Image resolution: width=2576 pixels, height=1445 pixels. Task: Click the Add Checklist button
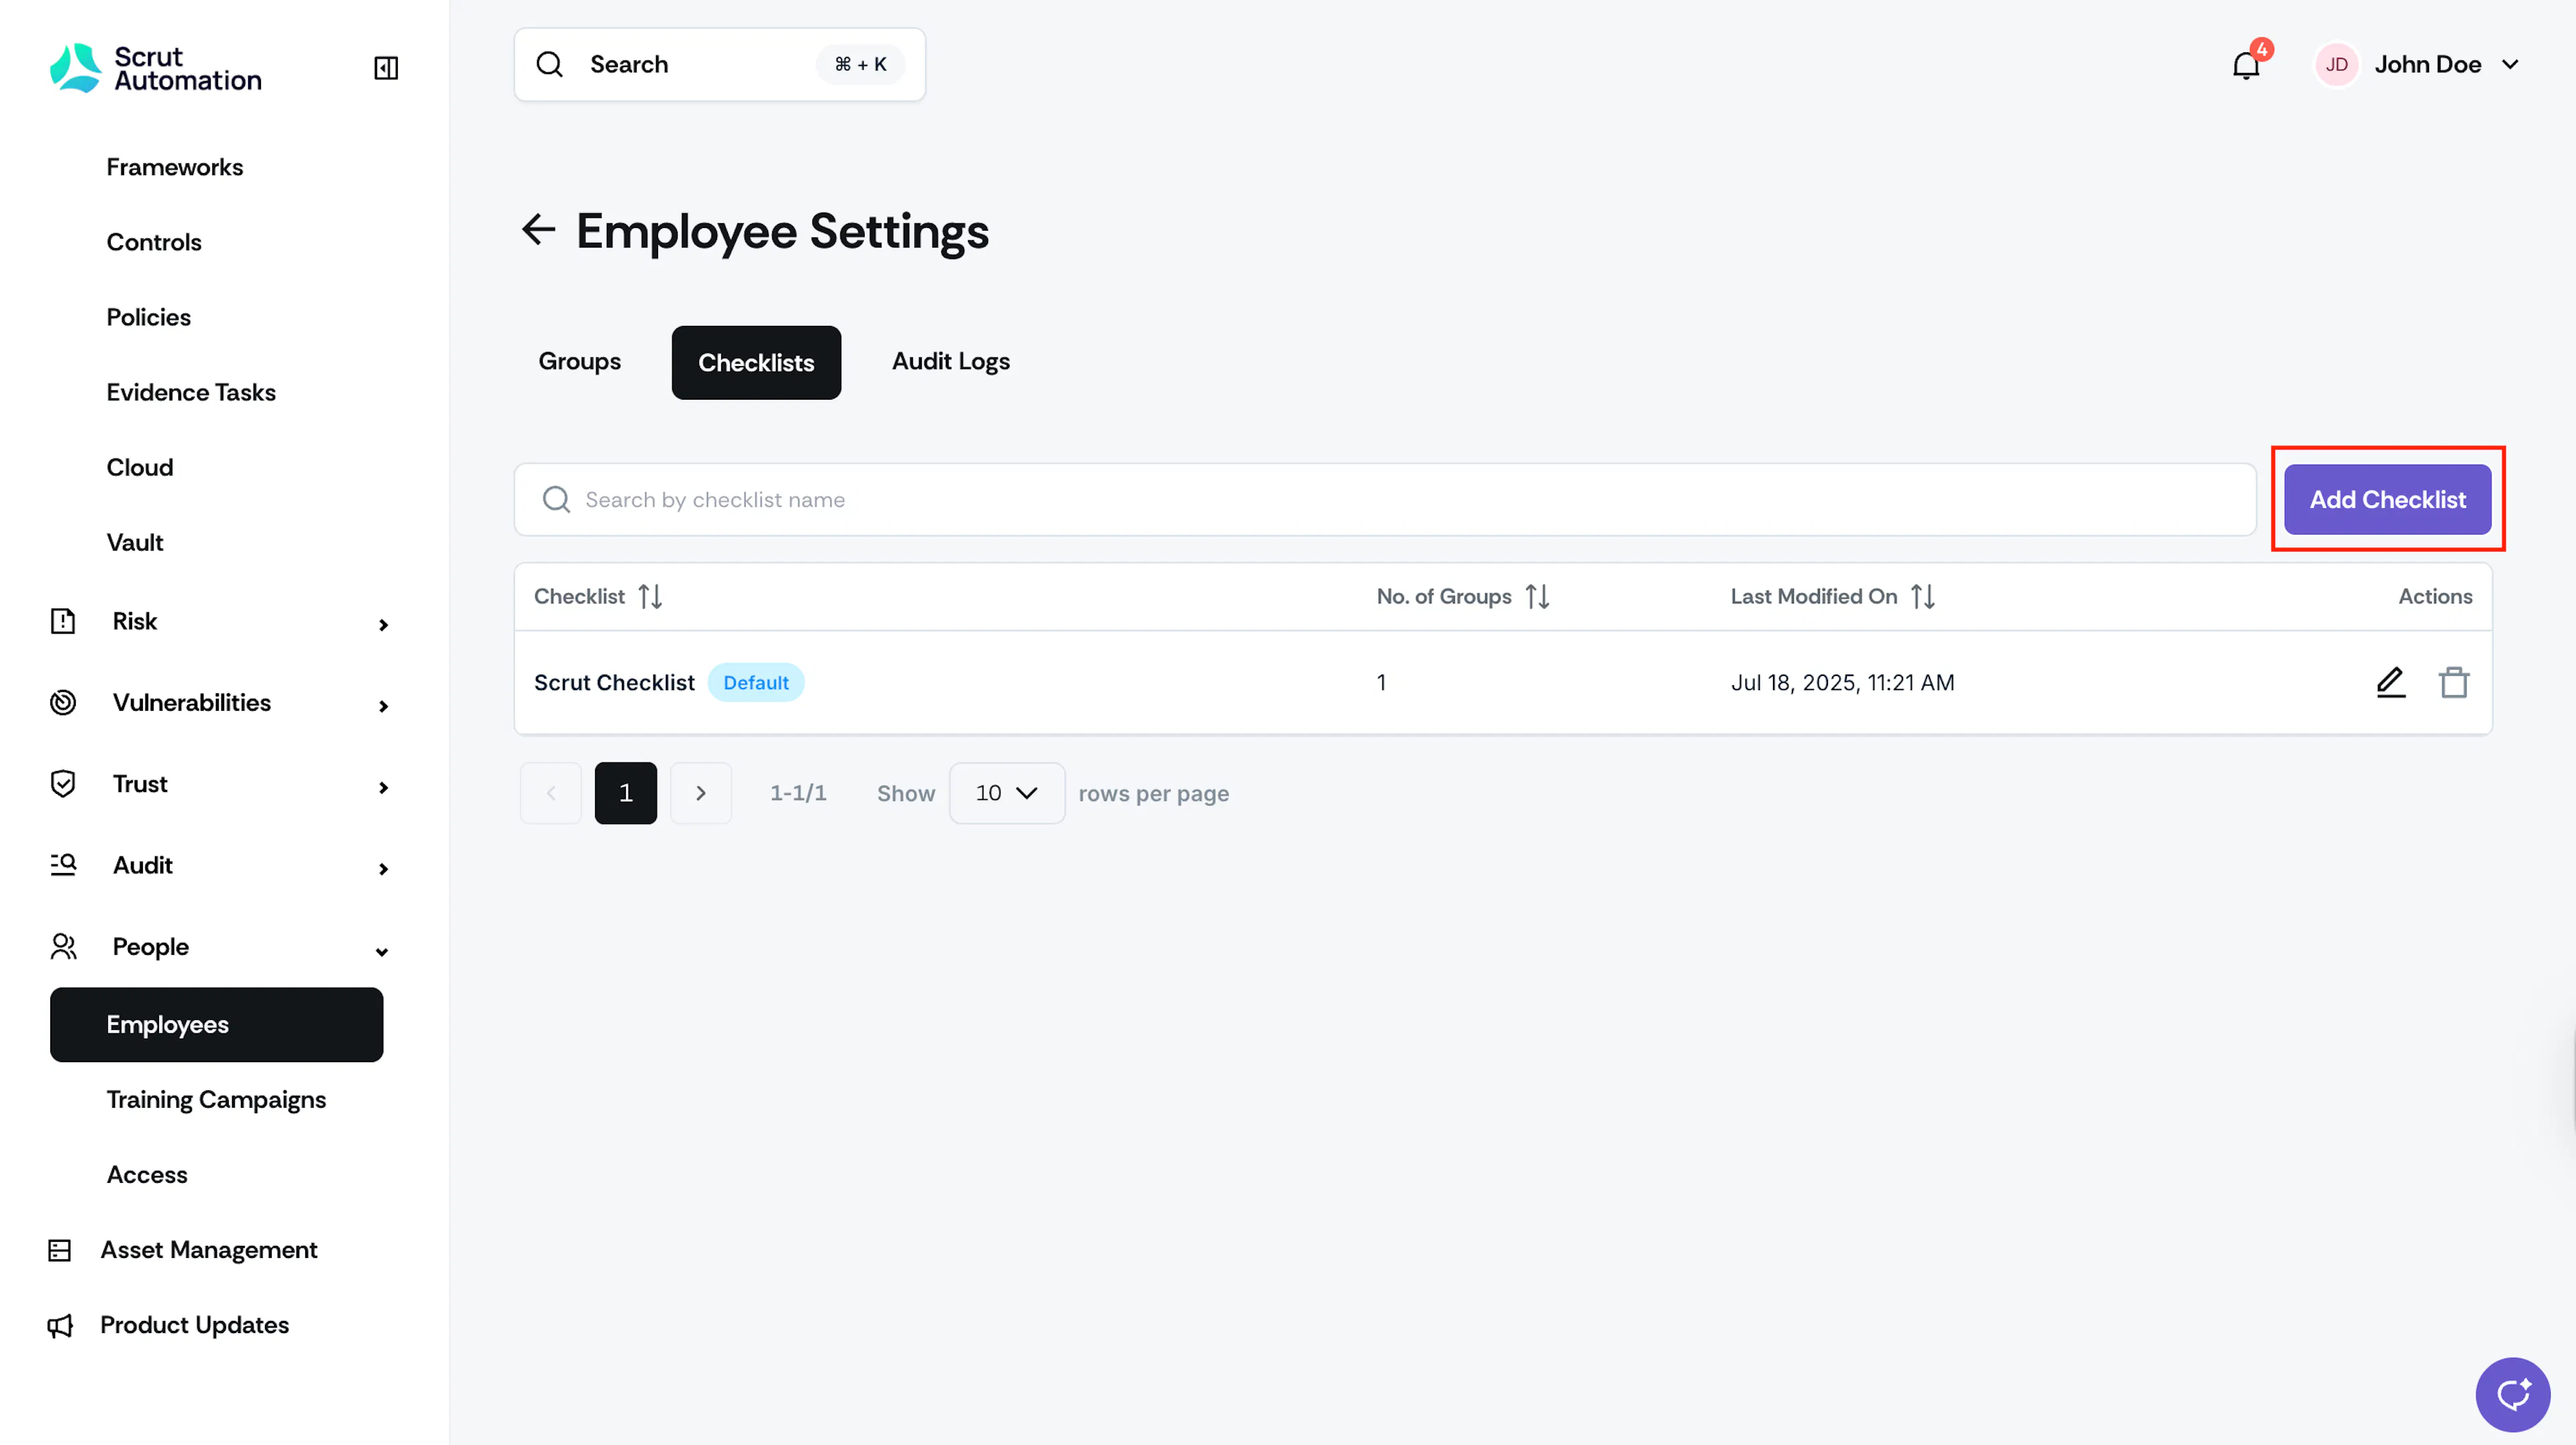pyautogui.click(x=2387, y=500)
